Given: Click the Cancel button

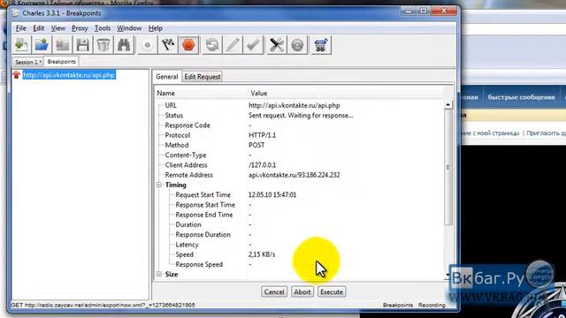Looking at the screenshot, I should (274, 291).
